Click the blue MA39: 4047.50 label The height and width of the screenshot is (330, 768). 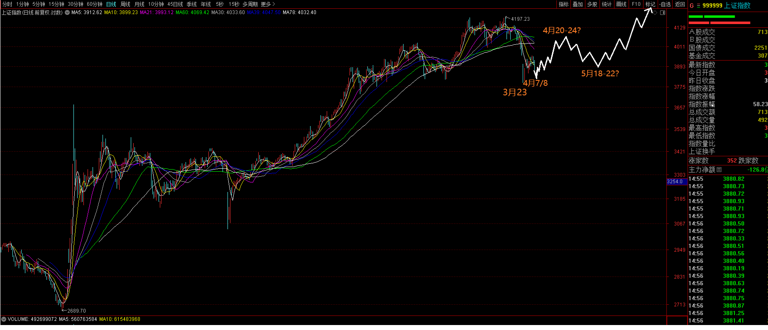[264, 12]
